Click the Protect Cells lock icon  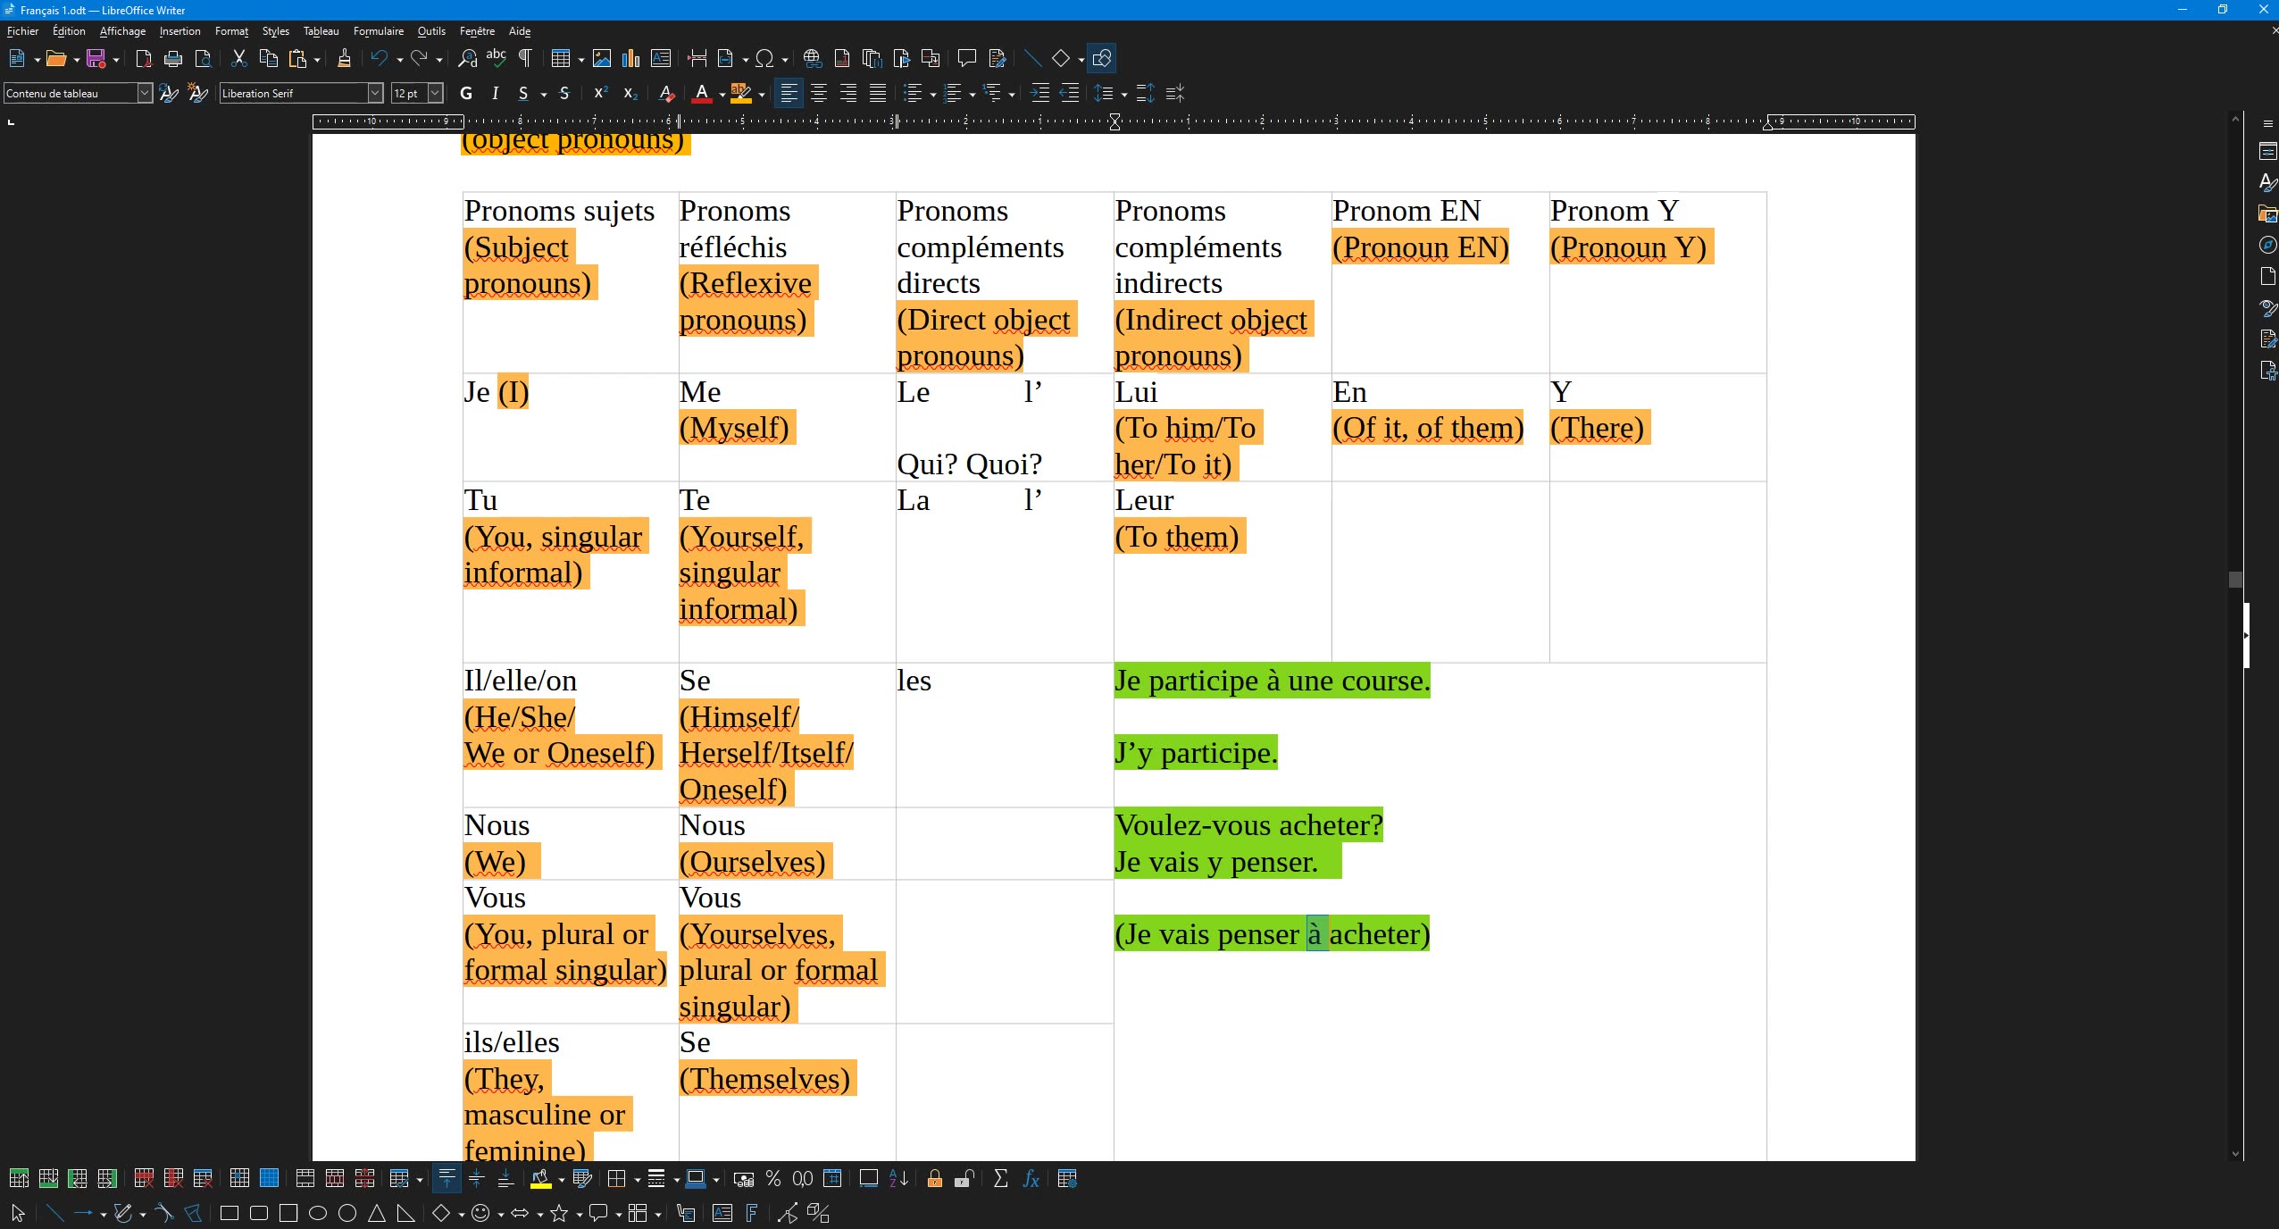click(934, 1179)
